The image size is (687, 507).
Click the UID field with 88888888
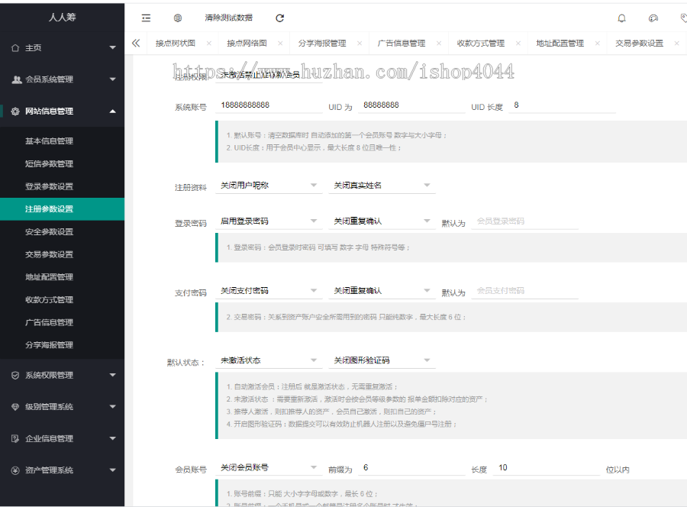click(411, 105)
